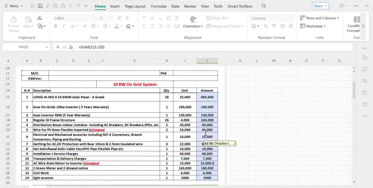
Task: Click Merge and Center
Action: [225, 26]
